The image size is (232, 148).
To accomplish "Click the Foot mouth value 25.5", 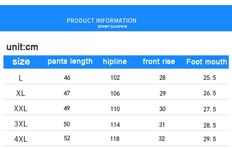I will pos(210,78).
